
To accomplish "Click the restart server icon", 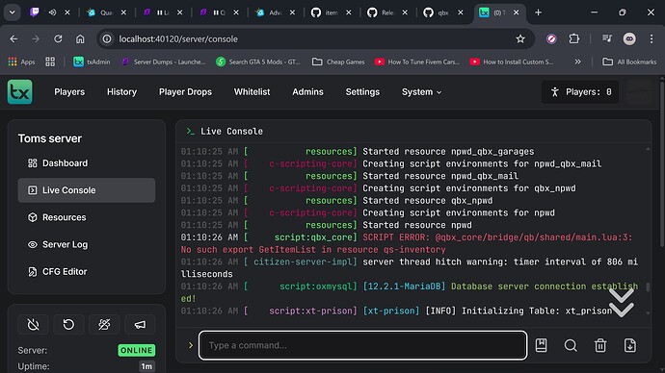I will [68, 324].
